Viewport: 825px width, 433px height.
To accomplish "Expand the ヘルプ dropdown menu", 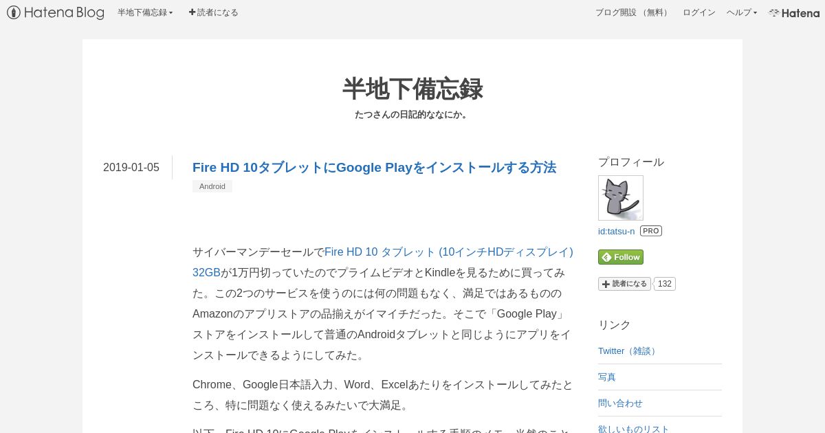I will 742,12.
